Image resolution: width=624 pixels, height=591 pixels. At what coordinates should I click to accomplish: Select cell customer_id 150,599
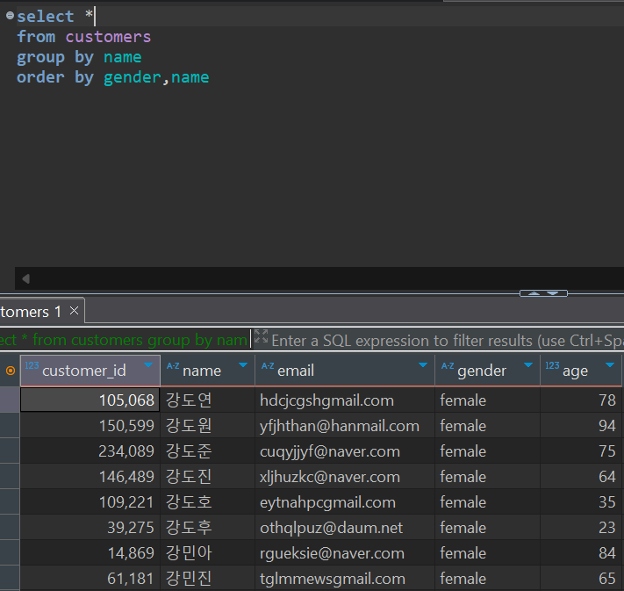[x=90, y=425]
